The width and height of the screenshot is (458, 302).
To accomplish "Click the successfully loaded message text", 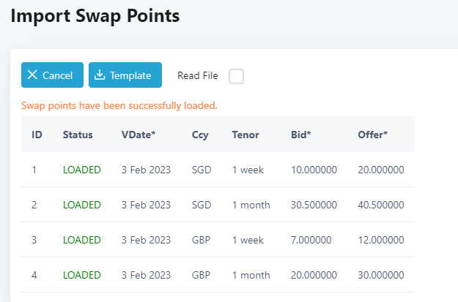I will 119,105.
